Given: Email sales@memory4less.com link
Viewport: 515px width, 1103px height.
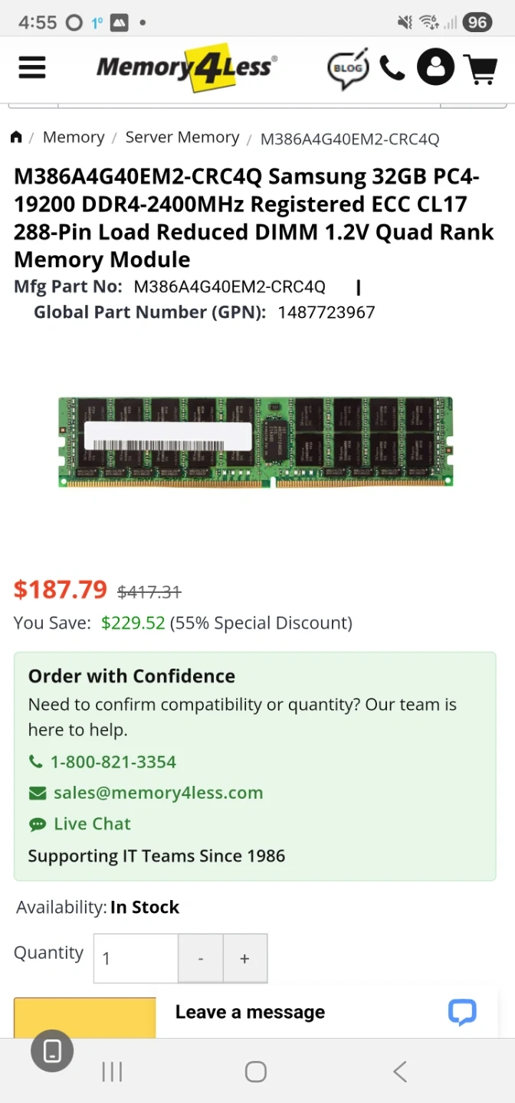Looking at the screenshot, I should [158, 793].
